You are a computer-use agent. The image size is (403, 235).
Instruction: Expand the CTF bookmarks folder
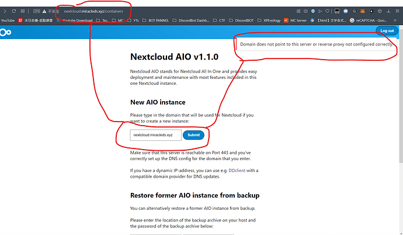(221, 19)
